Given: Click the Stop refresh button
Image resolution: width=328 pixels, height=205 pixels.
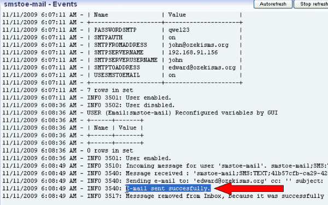Looking at the screenshot, I should (x=311, y=4).
